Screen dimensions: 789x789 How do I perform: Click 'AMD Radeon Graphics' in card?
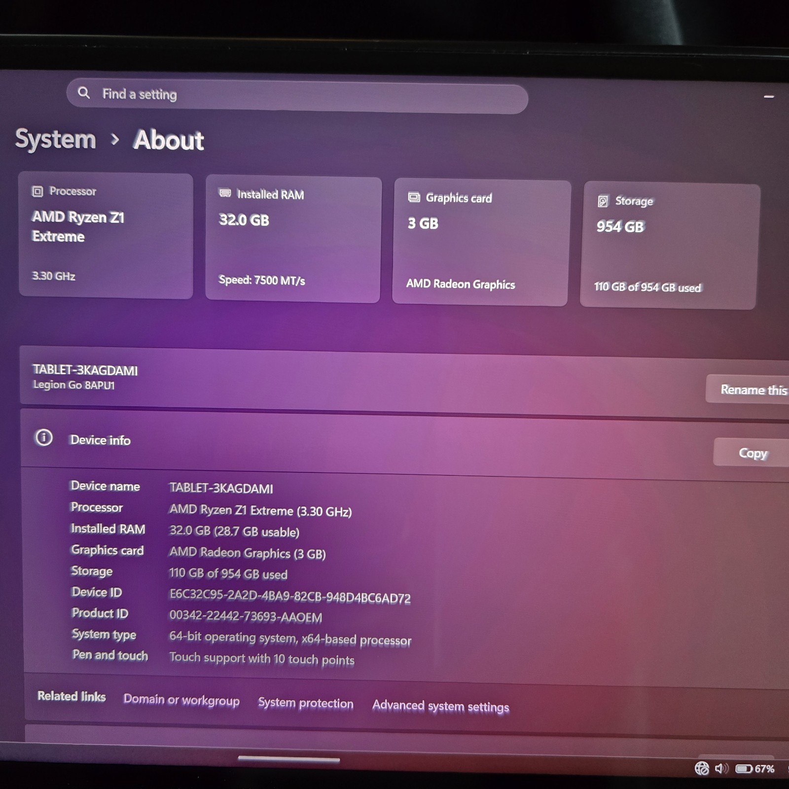coord(461,284)
